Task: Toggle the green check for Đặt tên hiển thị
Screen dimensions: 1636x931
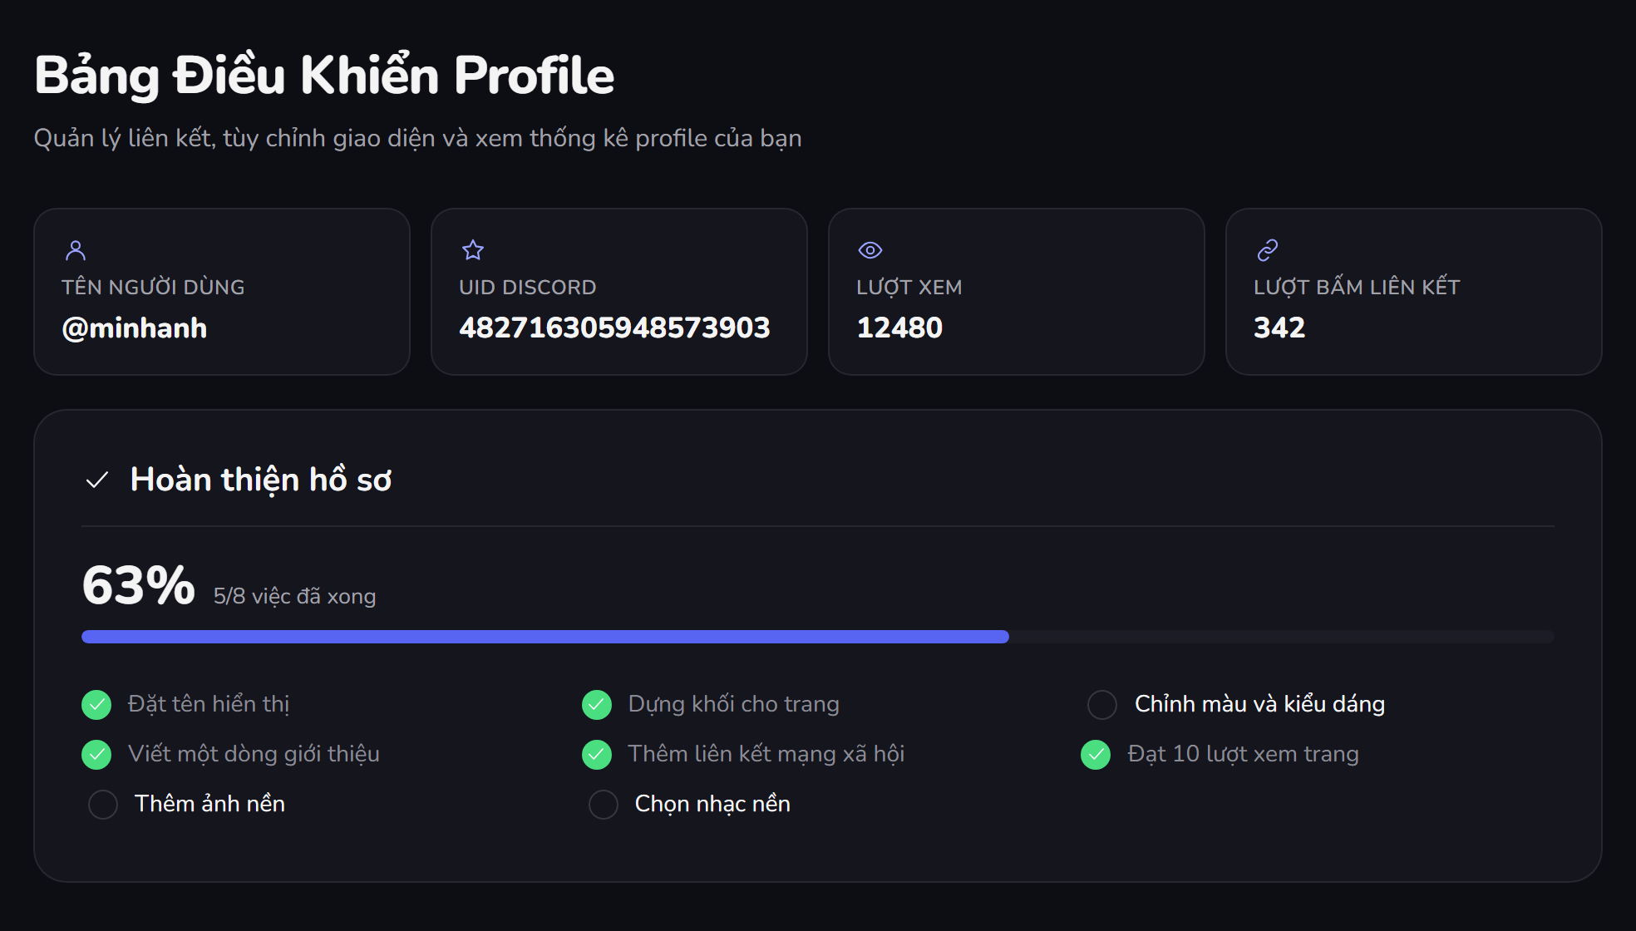Action: (96, 705)
